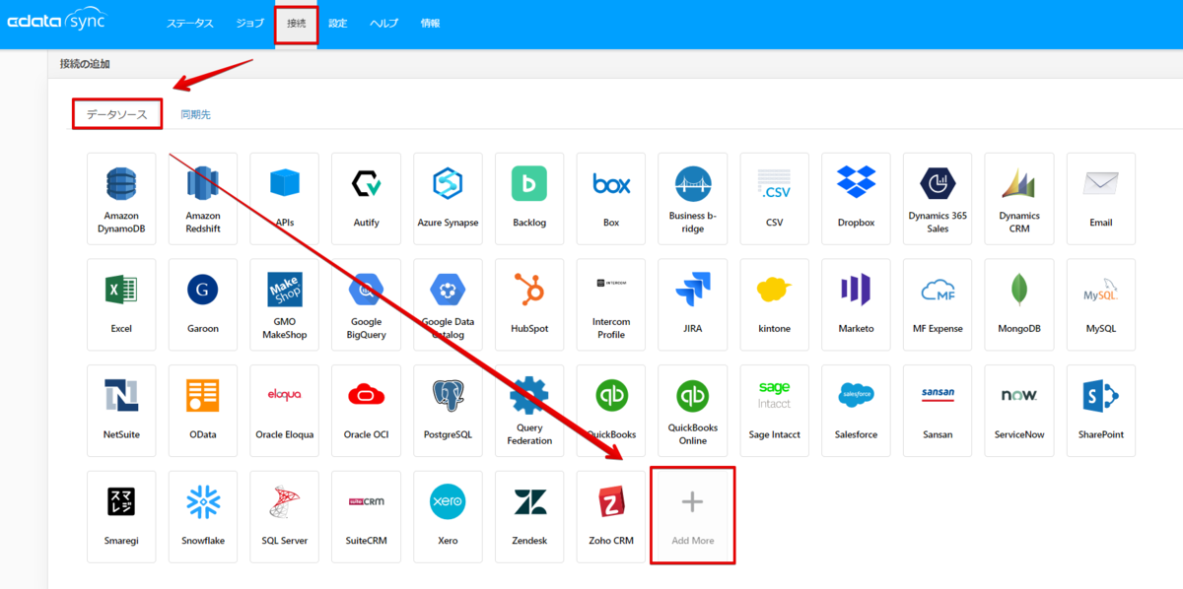Open the CSV data source
The width and height of the screenshot is (1183, 589).
774,199
